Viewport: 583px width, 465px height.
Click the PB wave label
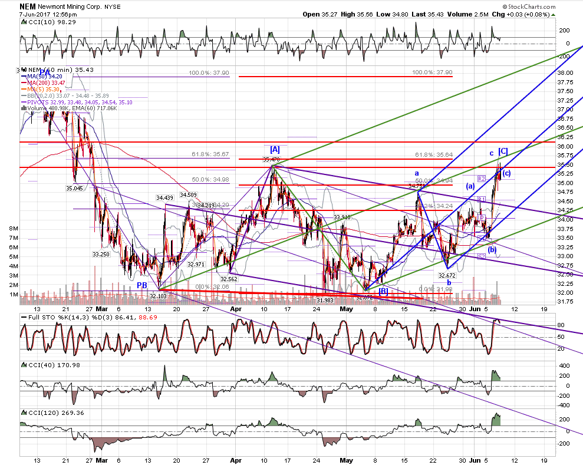point(141,285)
